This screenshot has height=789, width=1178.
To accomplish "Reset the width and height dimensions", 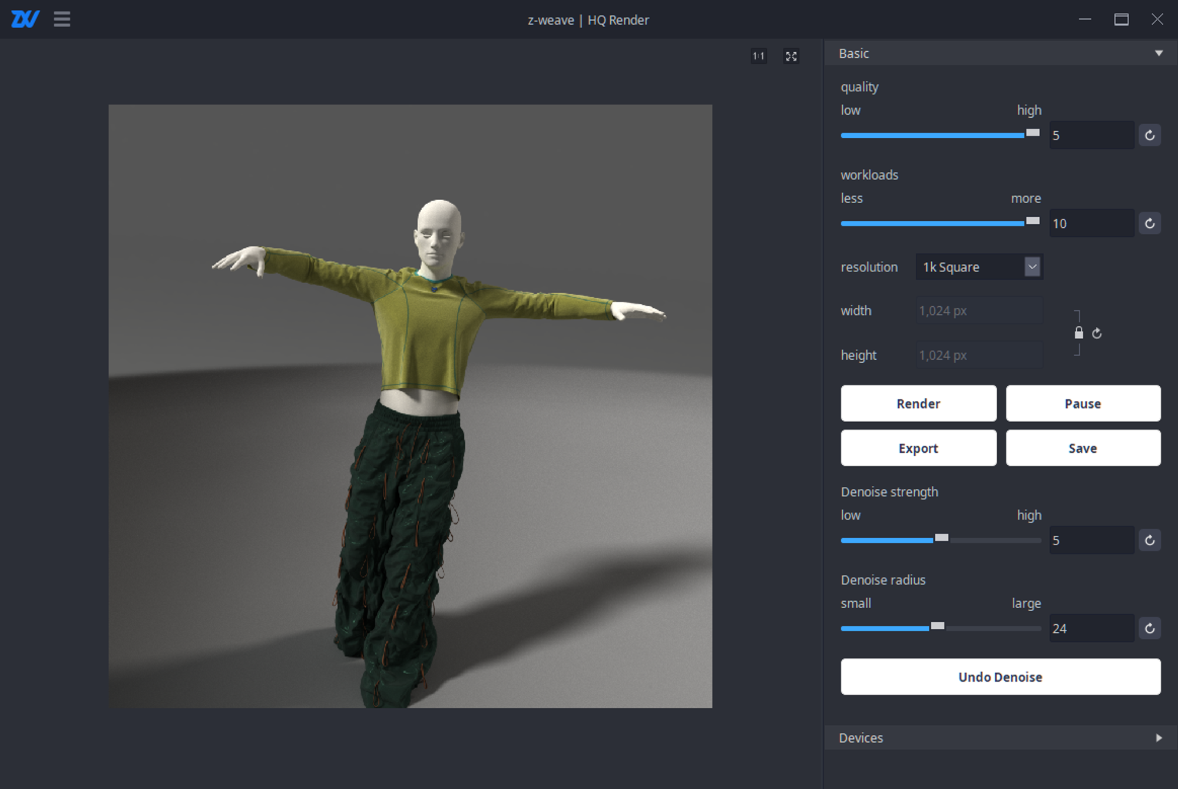I will (x=1097, y=333).
